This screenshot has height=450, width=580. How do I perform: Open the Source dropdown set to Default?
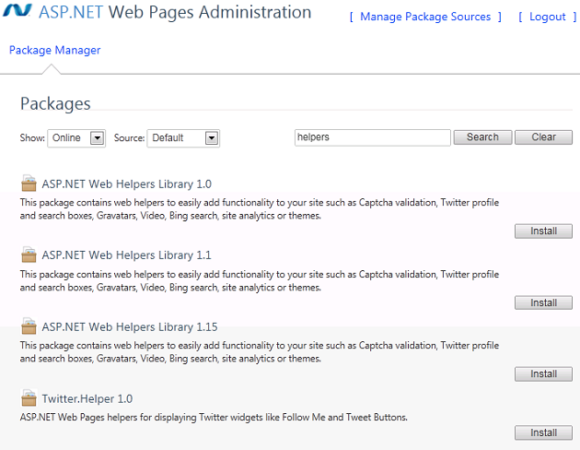[x=183, y=138]
